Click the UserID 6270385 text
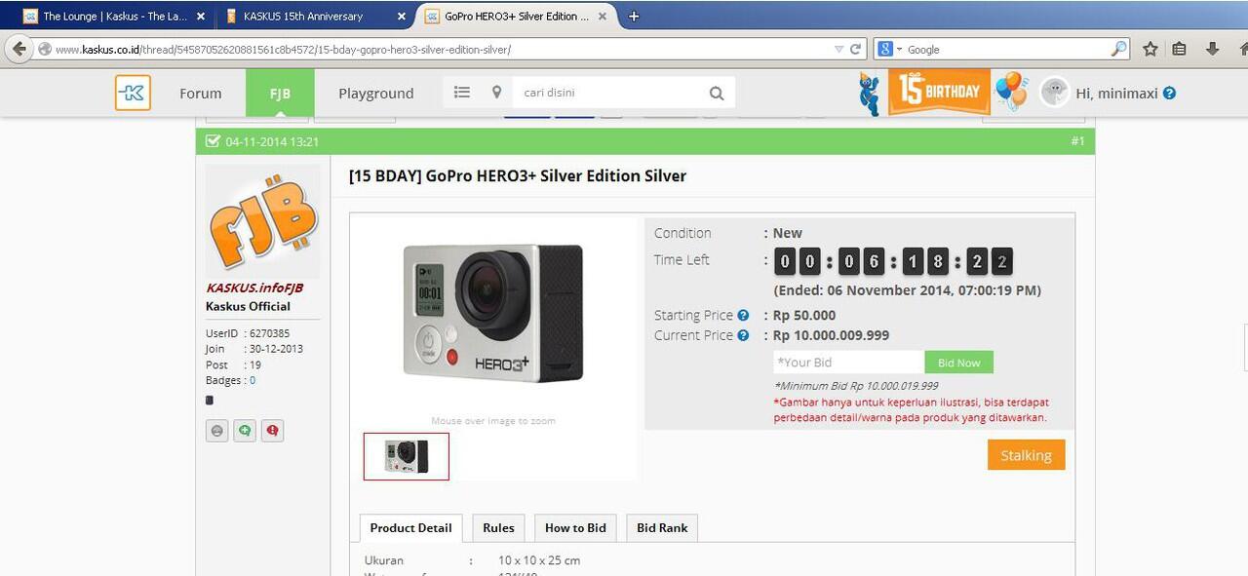 (248, 333)
